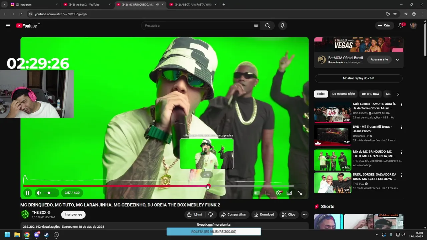Subscribe with Inscrever-se button
The width and height of the screenshot is (427, 240).
pyautogui.click(x=73, y=215)
